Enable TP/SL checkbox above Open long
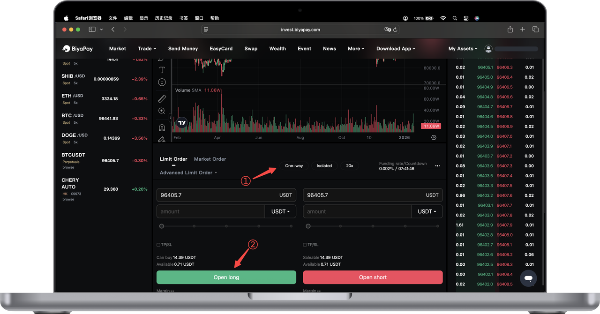Viewport: 600px width, 314px height. click(x=158, y=245)
